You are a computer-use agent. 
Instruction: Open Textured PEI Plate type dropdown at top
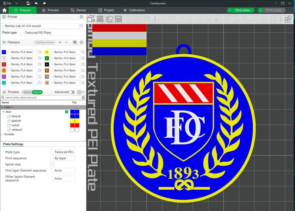coord(52,32)
